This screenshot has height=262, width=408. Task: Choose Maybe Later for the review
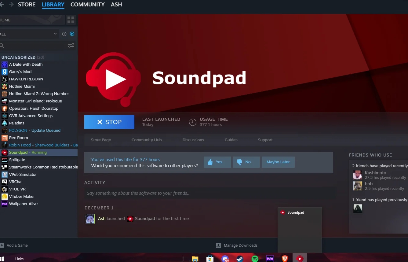278,162
